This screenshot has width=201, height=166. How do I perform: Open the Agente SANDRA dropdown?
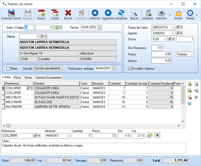pyautogui.click(x=172, y=33)
